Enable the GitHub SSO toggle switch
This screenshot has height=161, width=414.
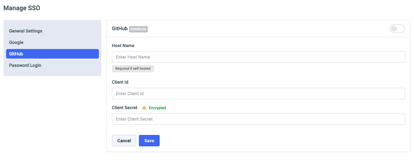(x=397, y=29)
